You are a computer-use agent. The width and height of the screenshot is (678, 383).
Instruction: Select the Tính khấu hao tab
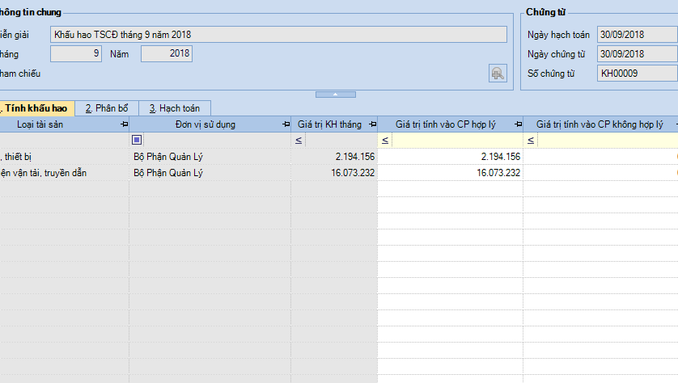36,108
